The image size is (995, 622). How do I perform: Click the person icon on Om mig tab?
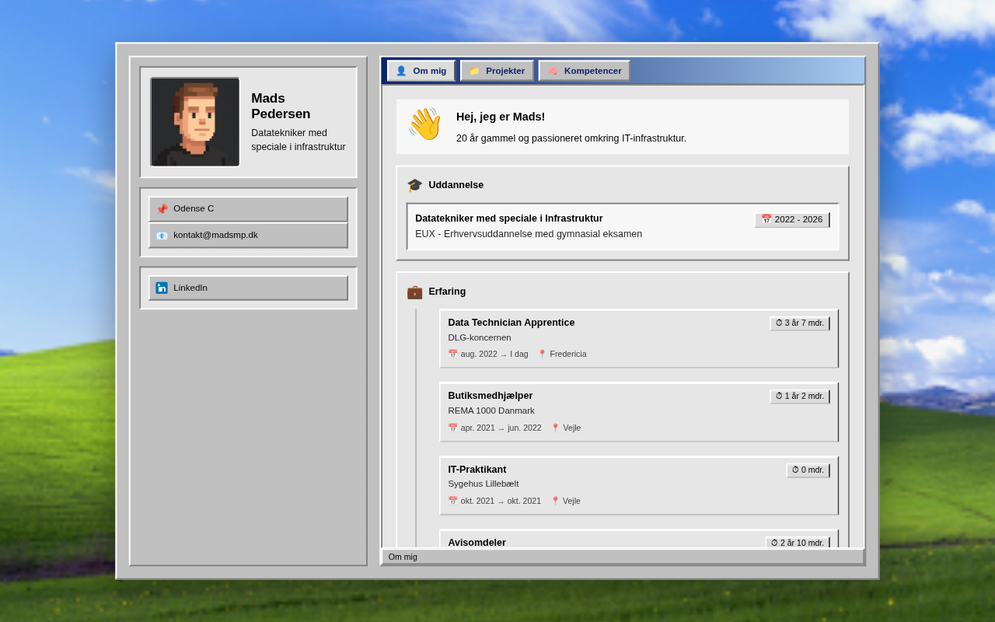401,71
